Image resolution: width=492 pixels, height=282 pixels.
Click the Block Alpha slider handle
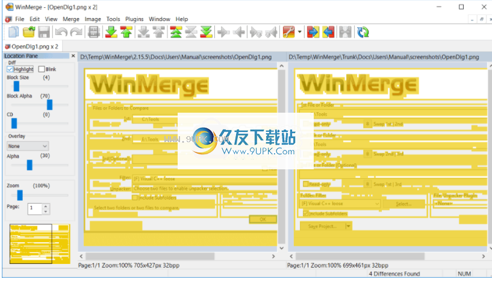(x=49, y=105)
